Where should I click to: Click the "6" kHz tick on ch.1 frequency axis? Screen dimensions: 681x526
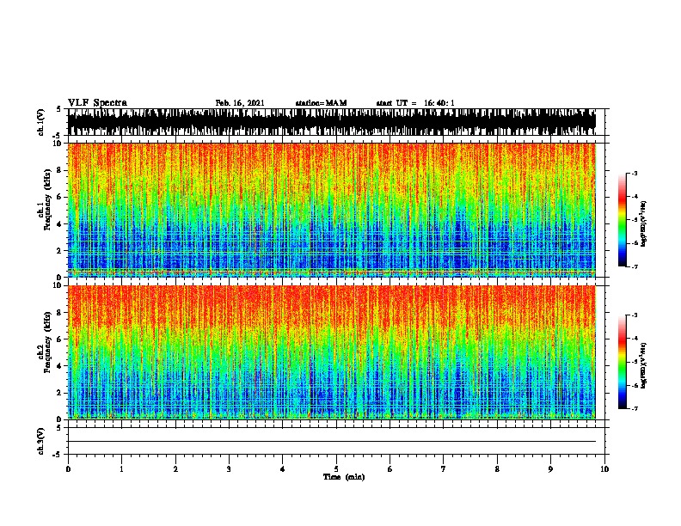click(x=60, y=198)
